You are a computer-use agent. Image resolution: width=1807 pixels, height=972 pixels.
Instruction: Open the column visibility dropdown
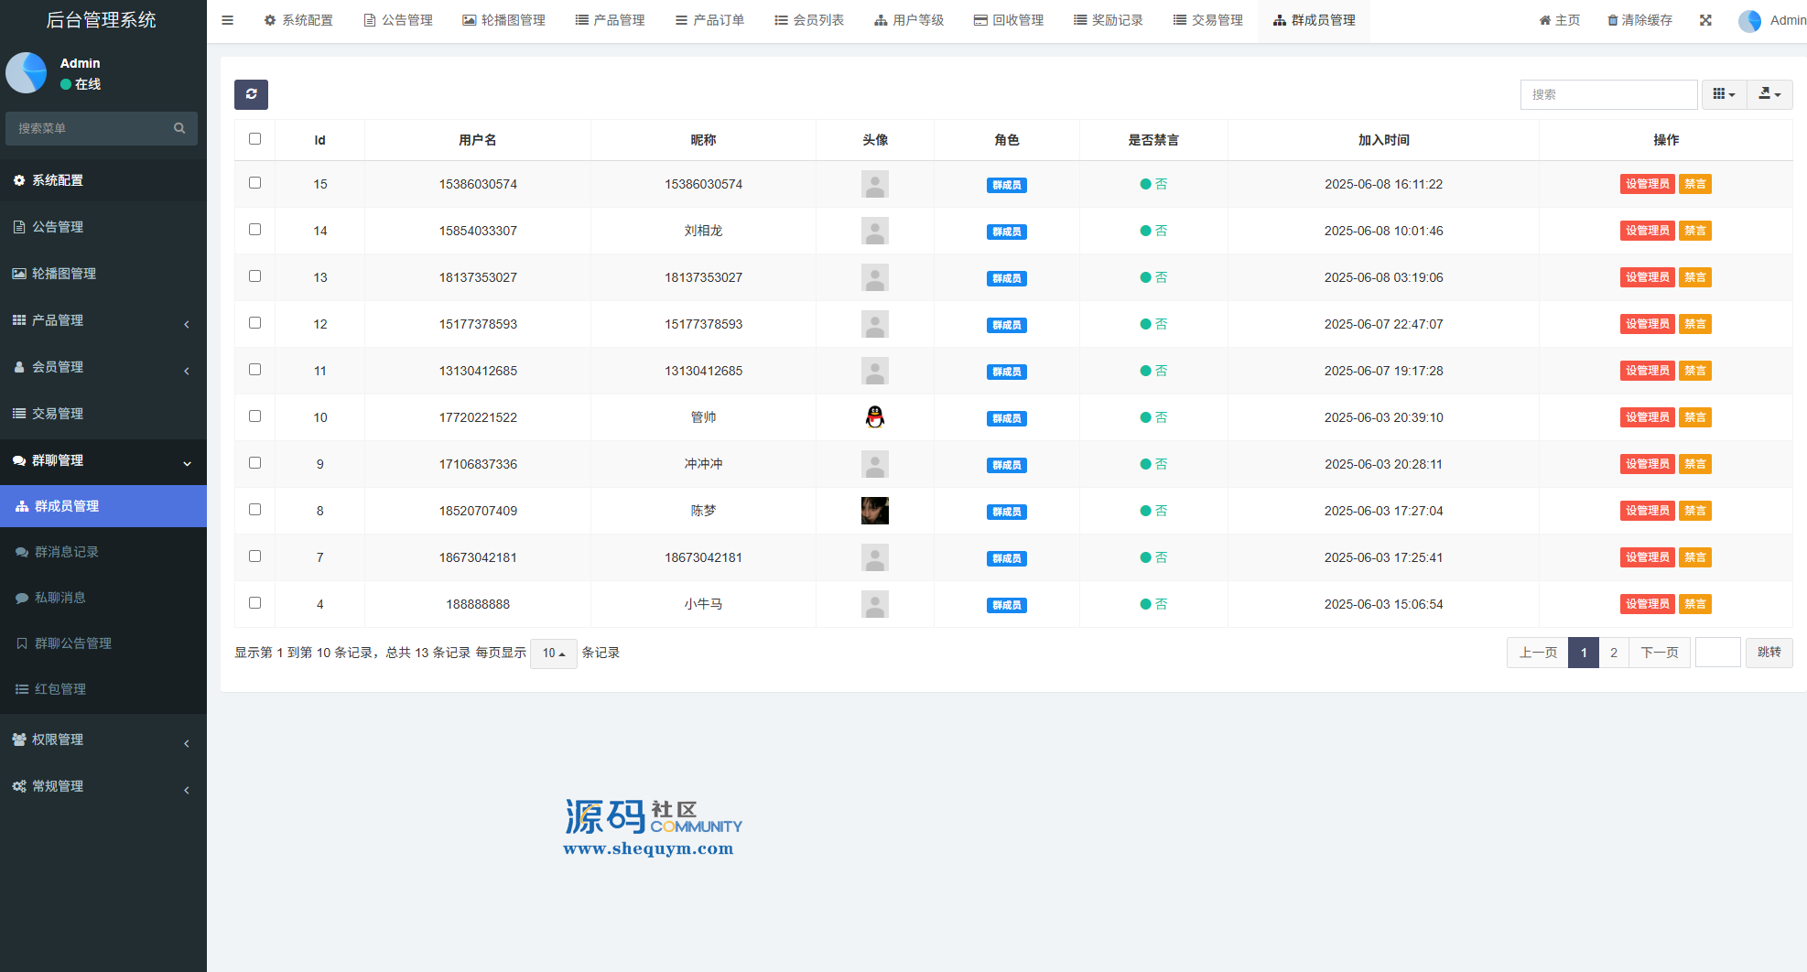point(1724,94)
